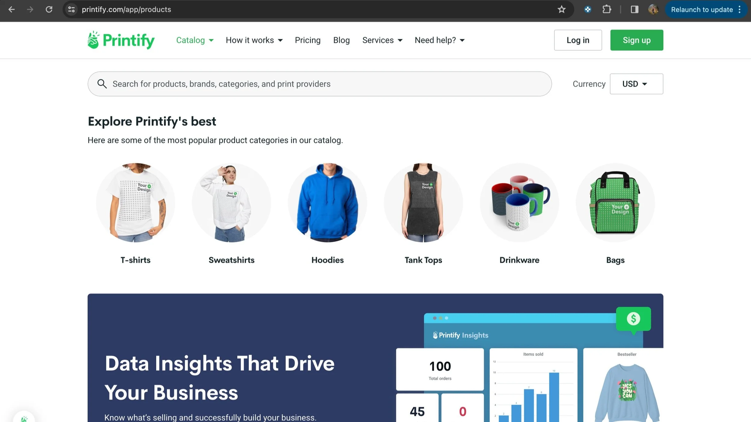The width and height of the screenshot is (751, 422).
Task: Expand the Services menu
Action: click(382, 40)
